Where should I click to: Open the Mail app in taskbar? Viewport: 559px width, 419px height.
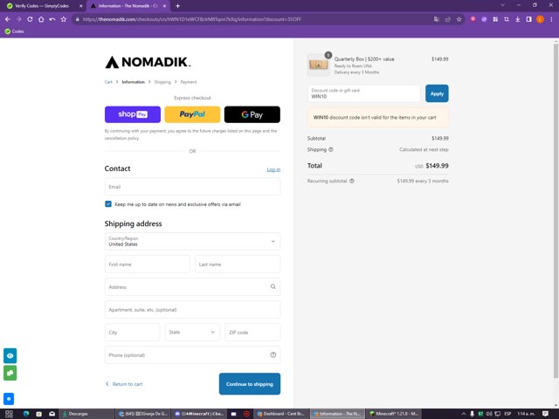click(x=52, y=414)
